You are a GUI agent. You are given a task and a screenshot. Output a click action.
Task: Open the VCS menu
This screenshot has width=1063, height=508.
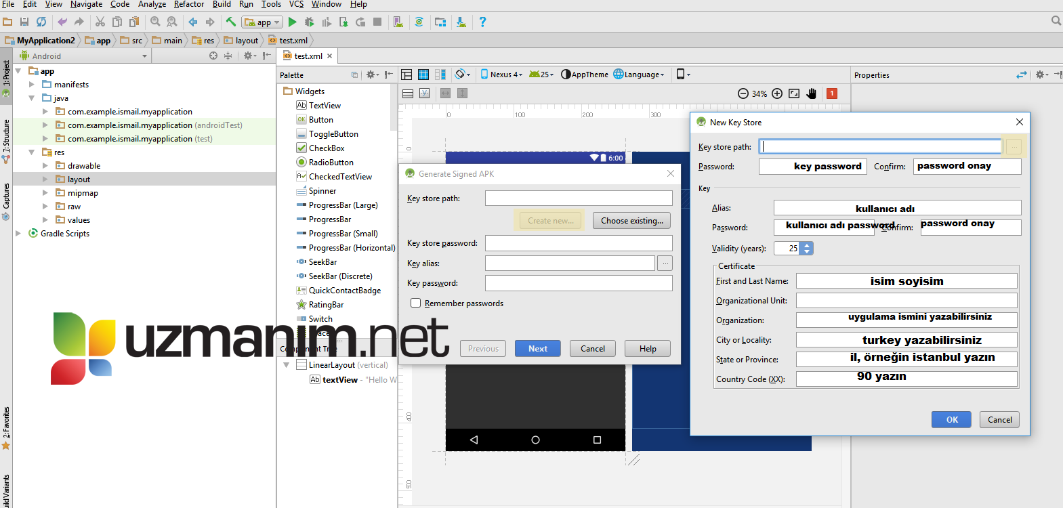point(296,4)
